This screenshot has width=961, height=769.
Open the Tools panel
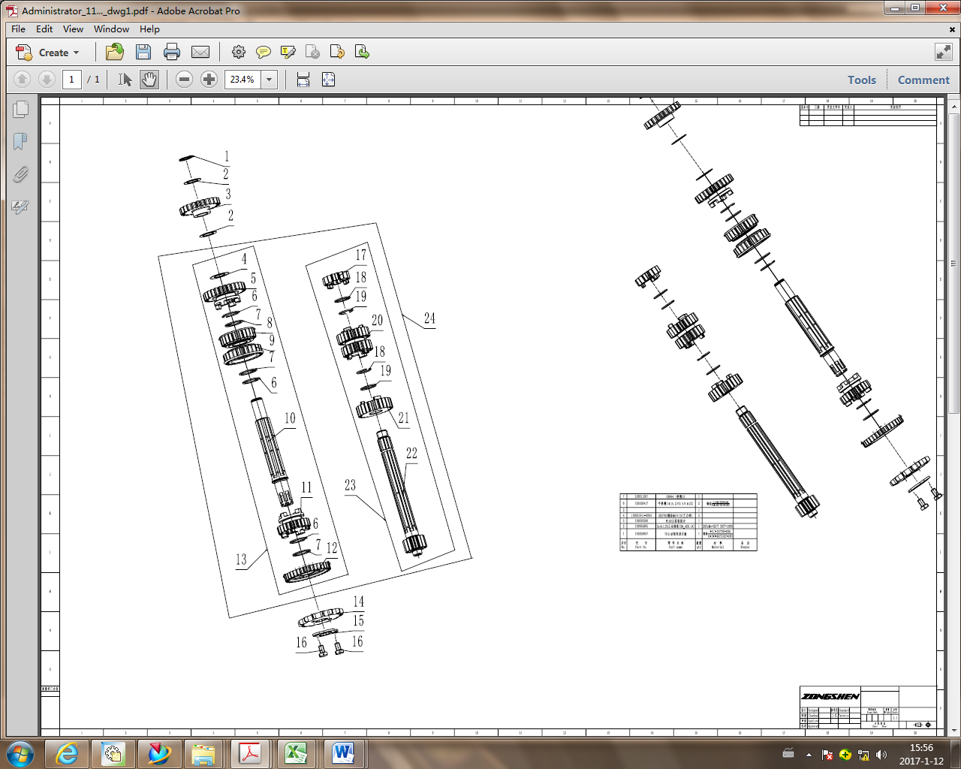click(x=861, y=79)
